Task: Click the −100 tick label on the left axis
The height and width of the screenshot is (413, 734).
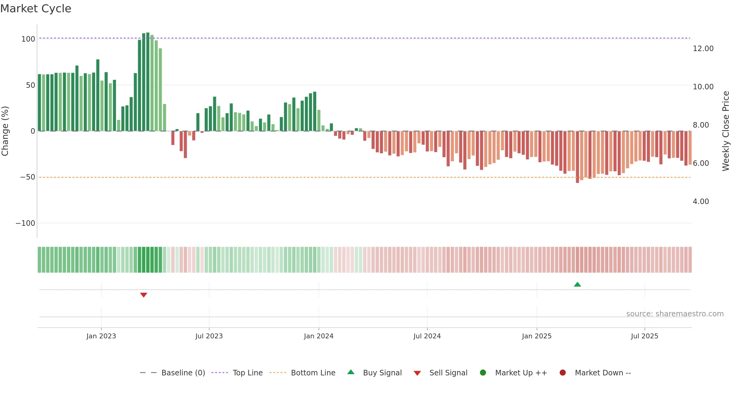Action: [x=25, y=223]
